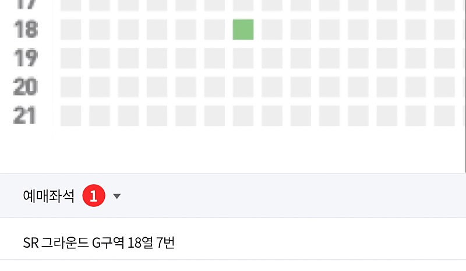466x271 pixels.
Task: Choose seat 5 in row 20
Action: click(x=185, y=86)
